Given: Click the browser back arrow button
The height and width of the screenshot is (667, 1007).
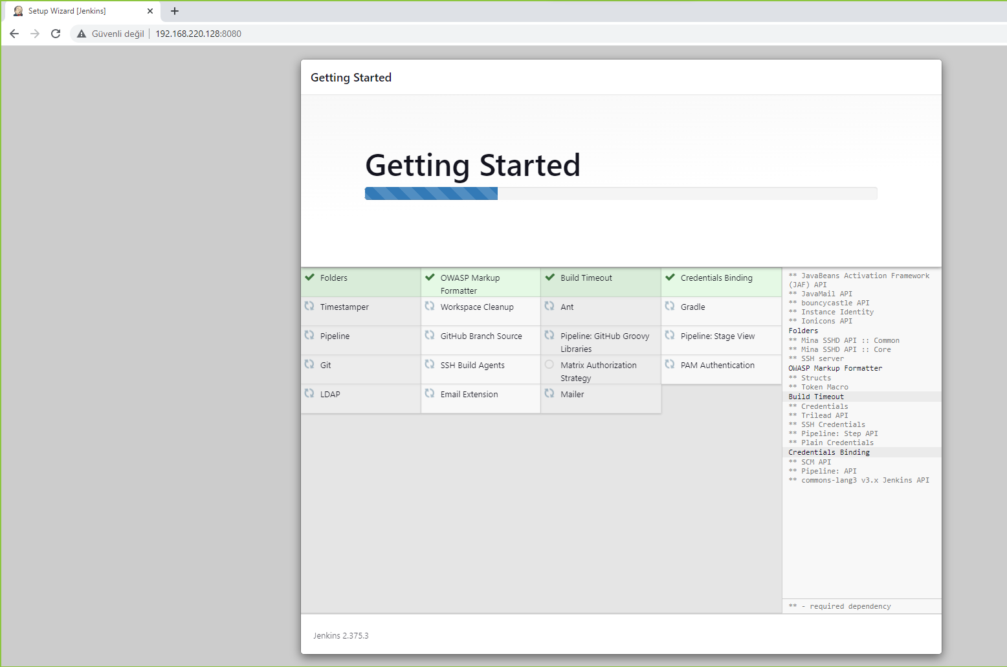Looking at the screenshot, I should pos(14,34).
